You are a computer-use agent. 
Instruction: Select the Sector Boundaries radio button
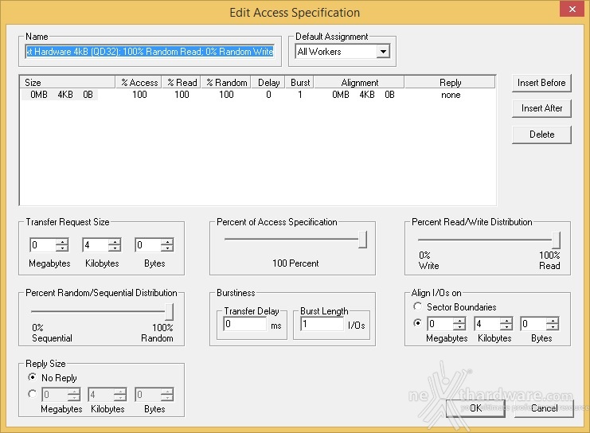417,306
